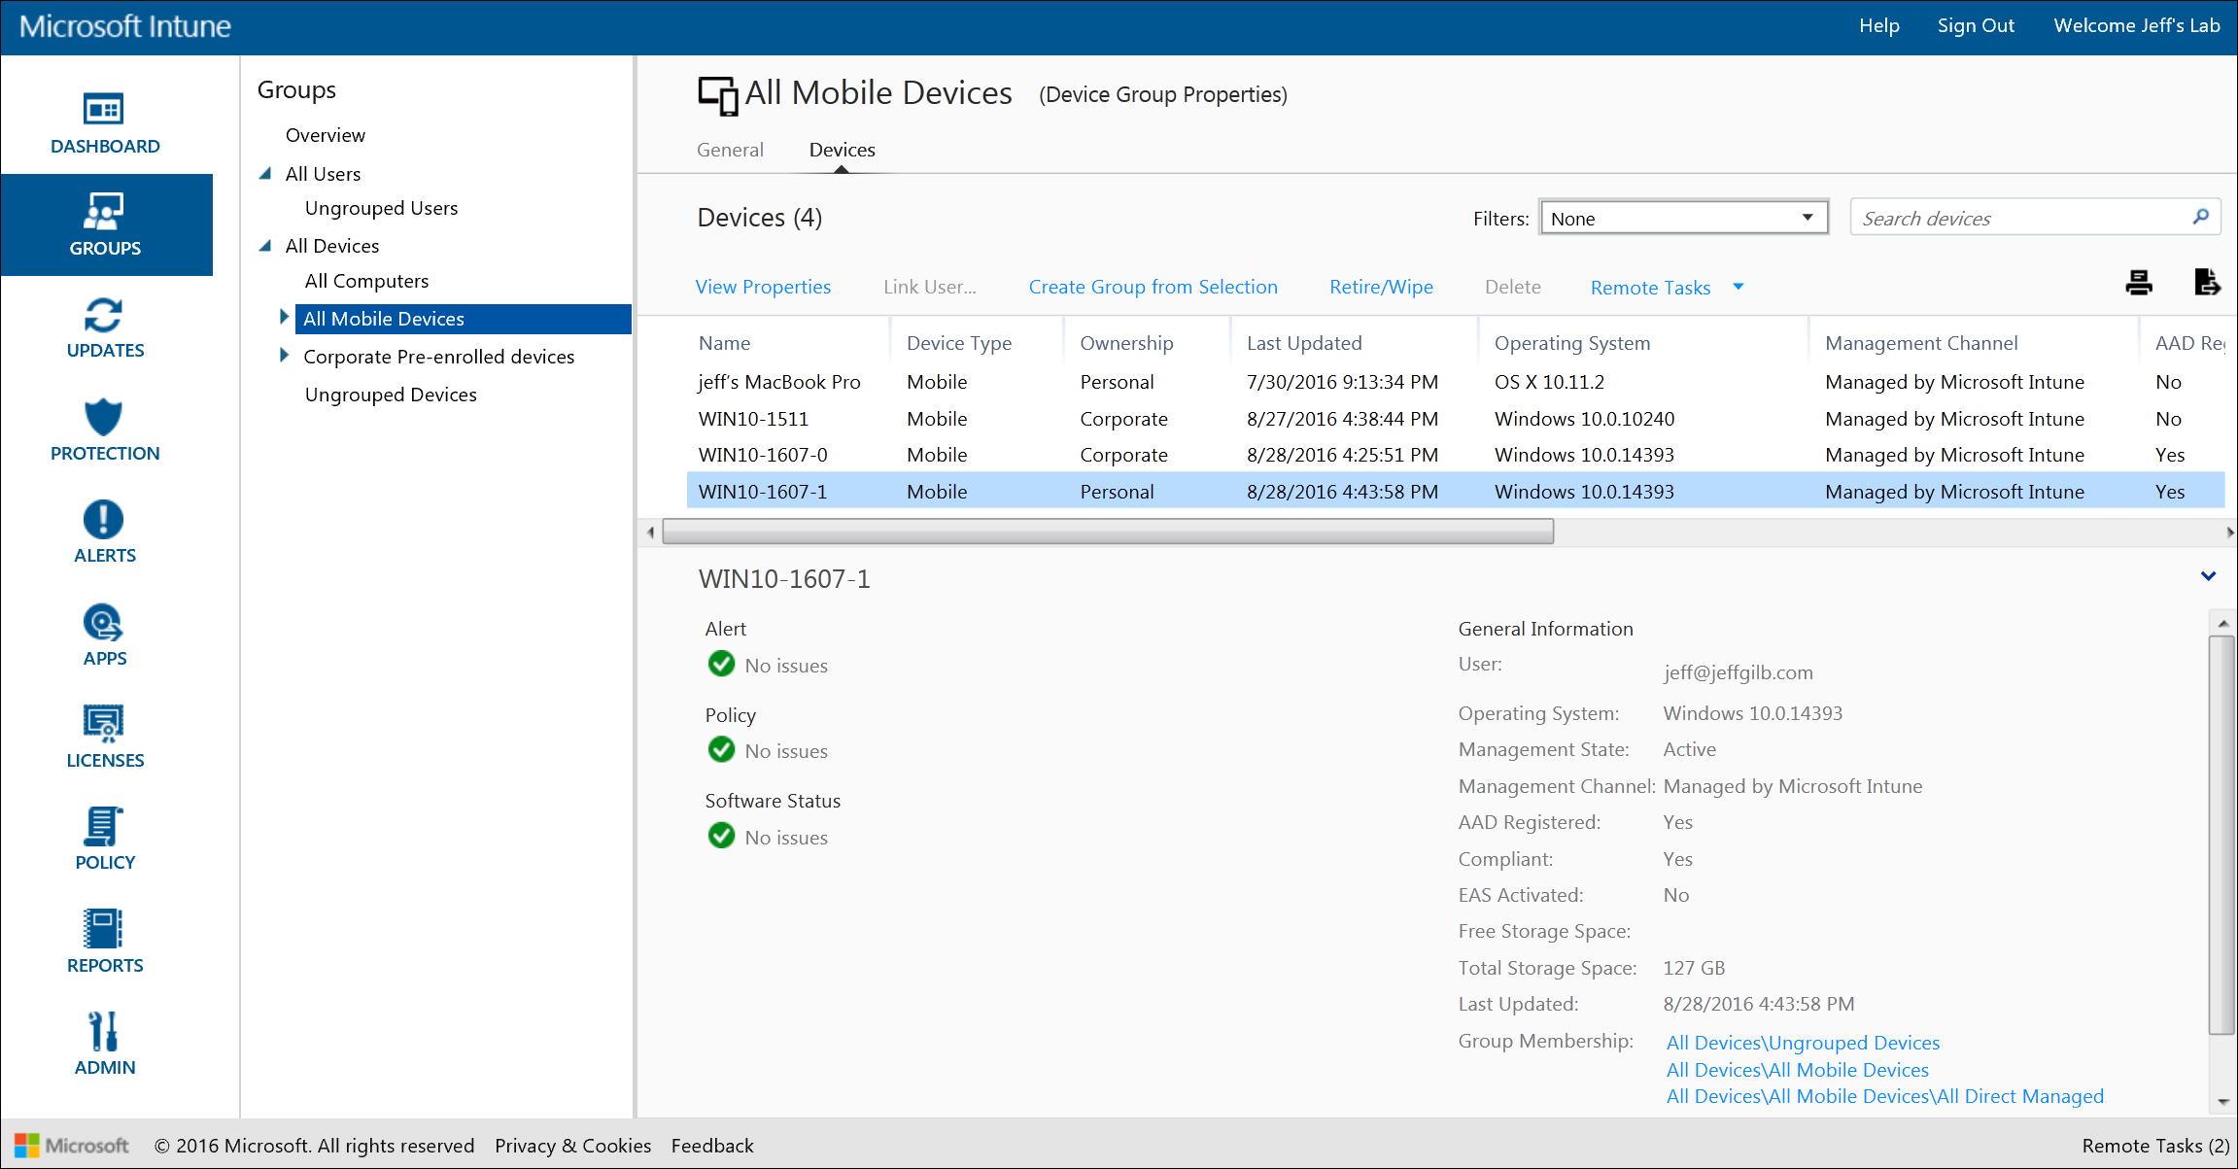This screenshot has height=1169, width=2238.
Task: Open the Apps workspace icon
Action: pos(104,623)
